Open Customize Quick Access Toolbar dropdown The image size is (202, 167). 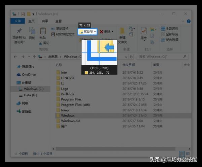coord(33,14)
